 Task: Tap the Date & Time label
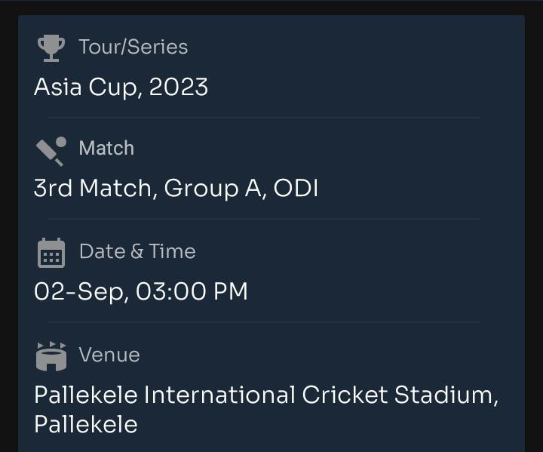(137, 251)
